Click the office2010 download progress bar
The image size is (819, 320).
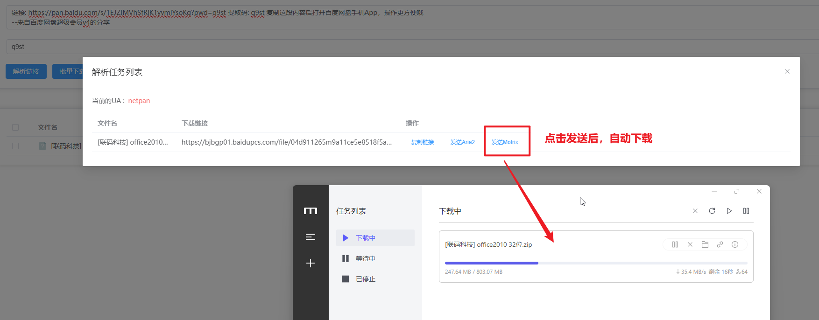(x=596, y=263)
